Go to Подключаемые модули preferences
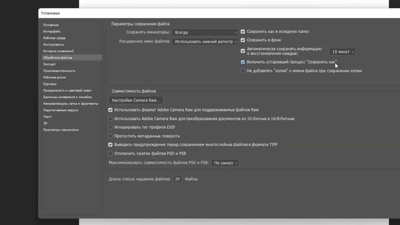Image resolution: width=400 pixels, height=225 pixels. coord(61,110)
